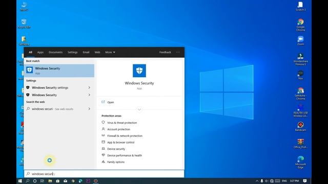This screenshot has width=328, height=184.
Task: Open the Recycle Bin desktop icon
Action: coord(24,24)
